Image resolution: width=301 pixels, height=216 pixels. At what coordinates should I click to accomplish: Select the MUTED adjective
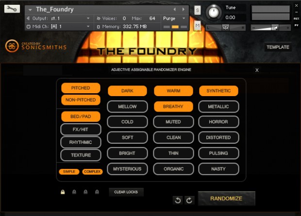click(173, 122)
